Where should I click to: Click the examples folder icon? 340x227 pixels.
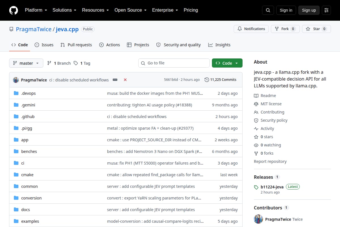click(x=16, y=221)
